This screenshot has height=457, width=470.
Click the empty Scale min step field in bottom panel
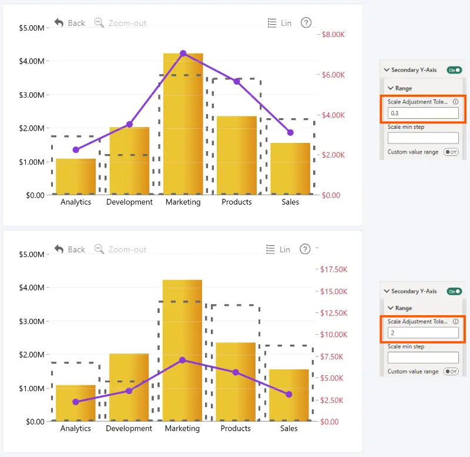click(423, 358)
